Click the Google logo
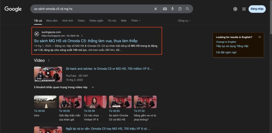Screen dimensions: 272x133 click(13, 9)
